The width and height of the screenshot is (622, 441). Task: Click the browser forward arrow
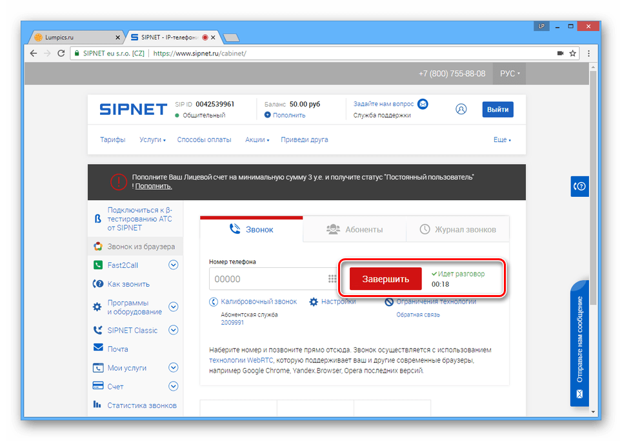point(47,53)
